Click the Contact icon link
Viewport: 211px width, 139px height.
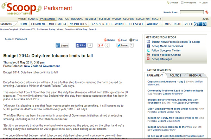click(172, 2)
